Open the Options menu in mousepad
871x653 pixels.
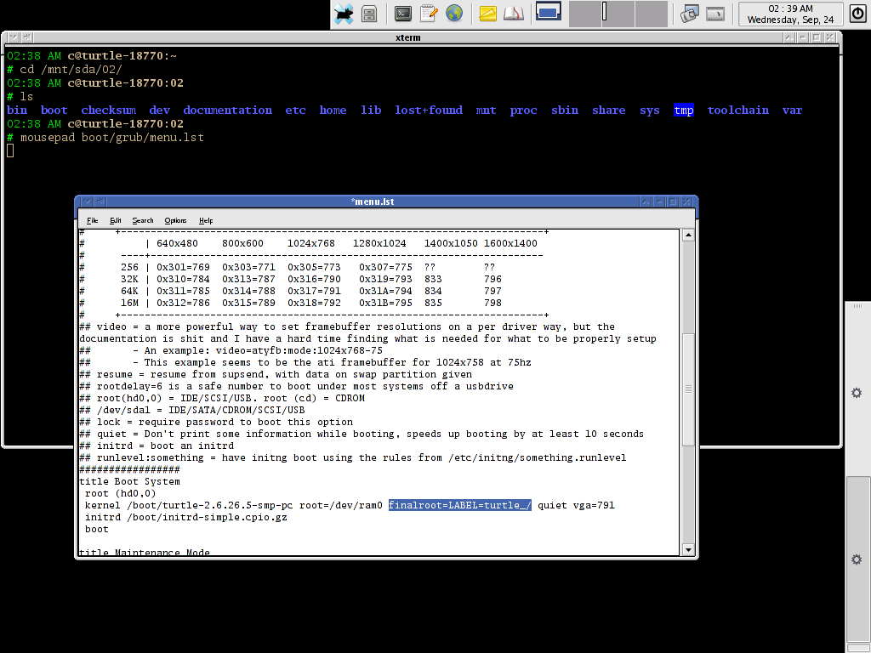tap(175, 220)
